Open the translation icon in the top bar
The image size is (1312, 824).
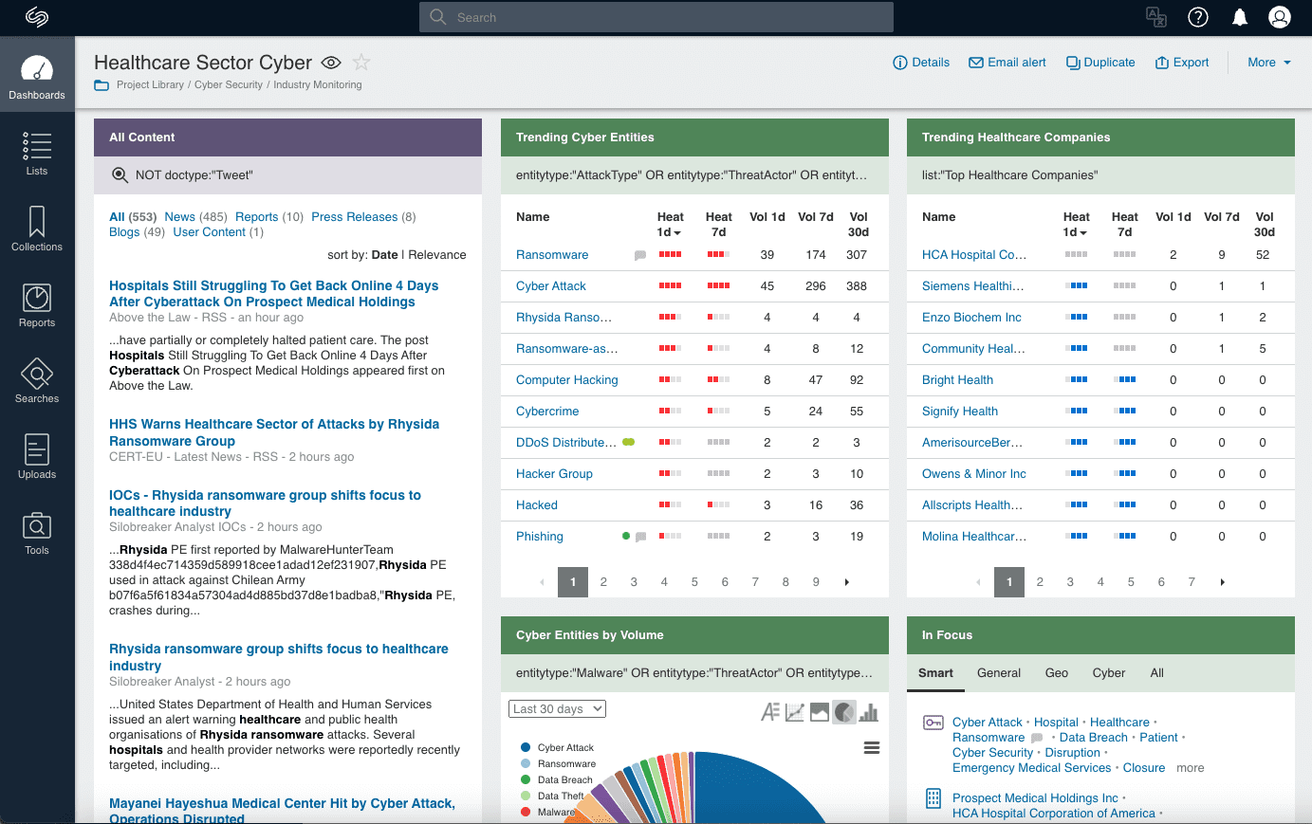[x=1156, y=17]
